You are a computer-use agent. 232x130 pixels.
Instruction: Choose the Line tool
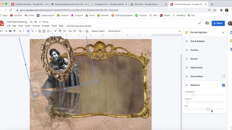33,31
